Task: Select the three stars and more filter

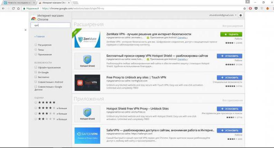Action: pos(36,114)
